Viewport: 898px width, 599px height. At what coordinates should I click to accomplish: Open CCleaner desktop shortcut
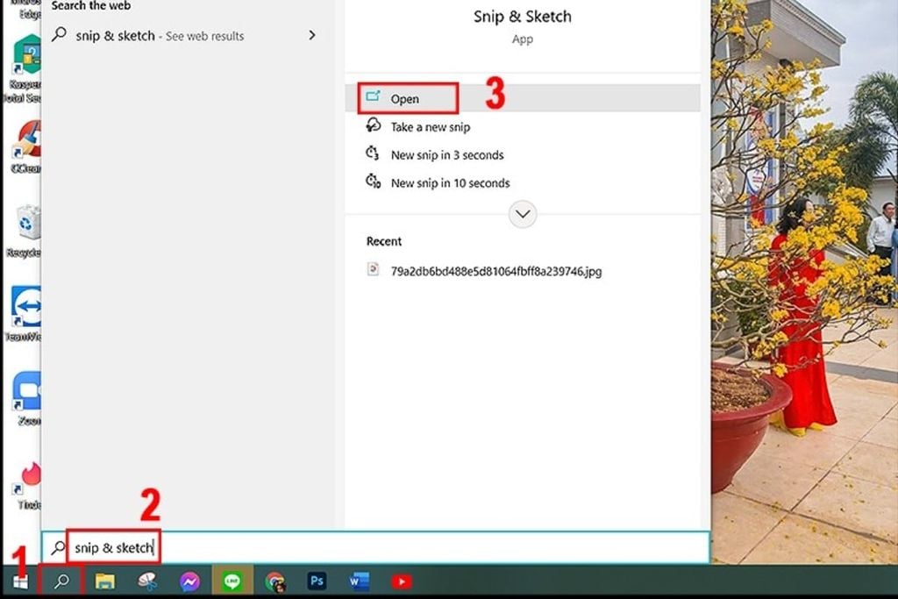(26, 146)
